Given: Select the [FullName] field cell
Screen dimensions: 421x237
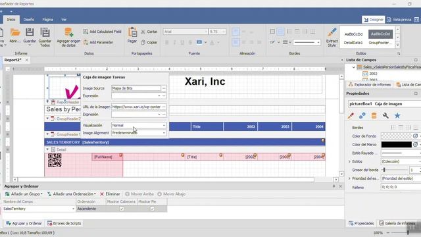Looking at the screenshot, I should 107,157.
